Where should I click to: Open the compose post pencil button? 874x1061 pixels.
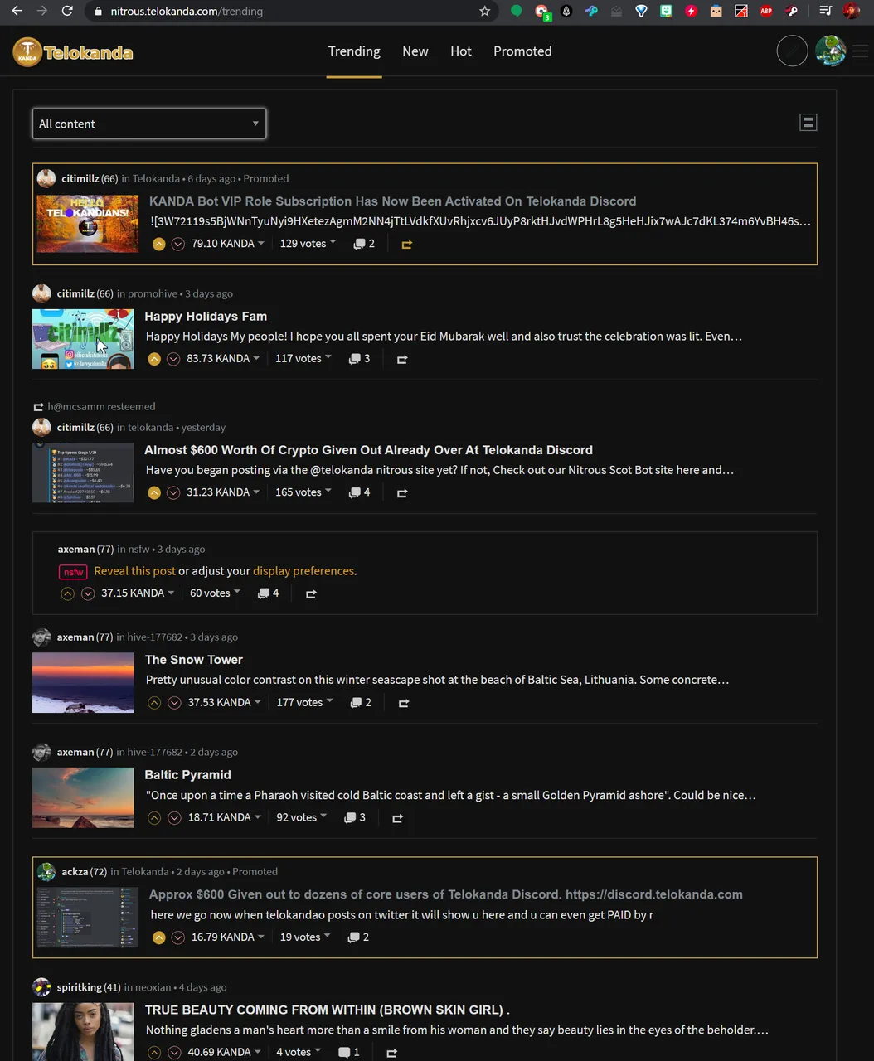click(x=792, y=51)
